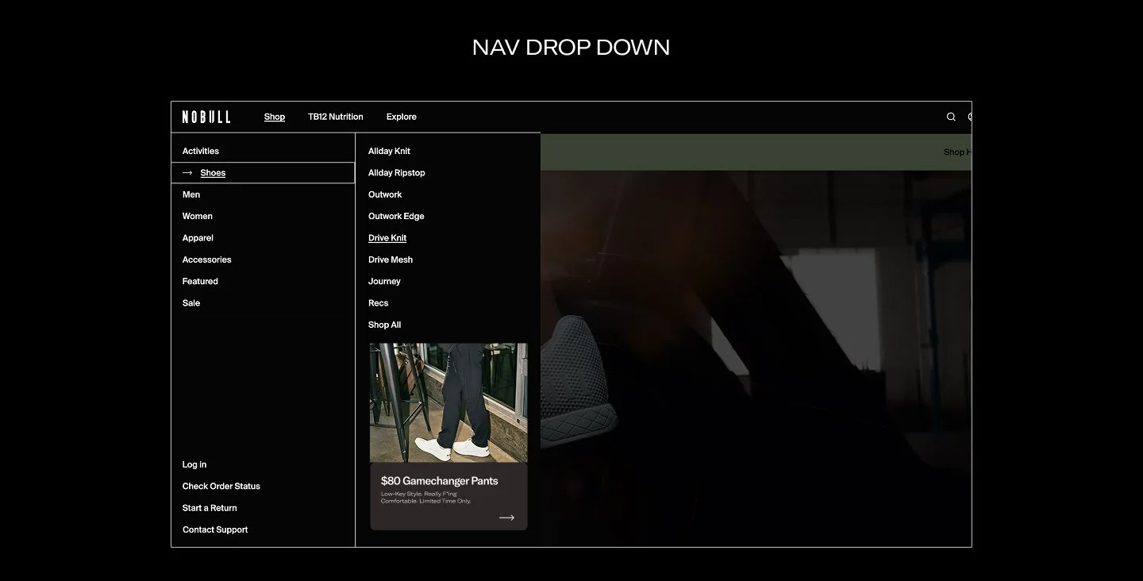Go to Allday Knit shoes
This screenshot has width=1143, height=581.
(x=389, y=151)
